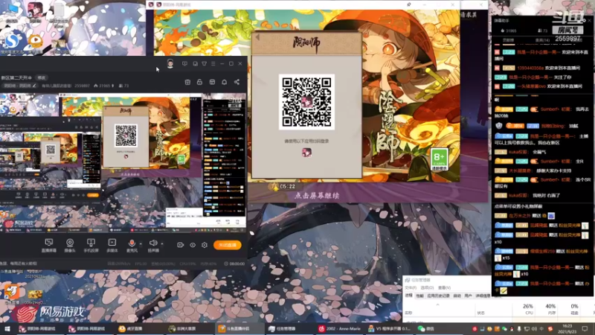595x335 pixels.
Task: Click the message icon in the streaming app title bar
Action: click(x=184, y=64)
